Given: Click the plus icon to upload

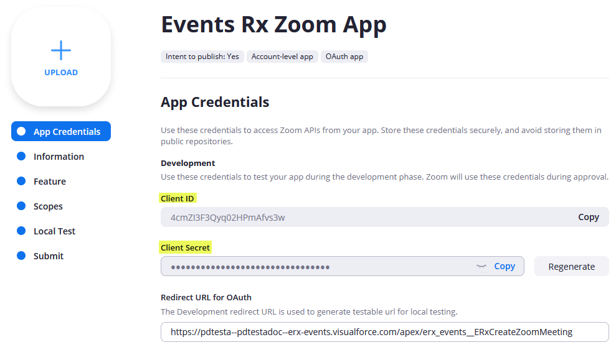Looking at the screenshot, I should click(x=61, y=50).
